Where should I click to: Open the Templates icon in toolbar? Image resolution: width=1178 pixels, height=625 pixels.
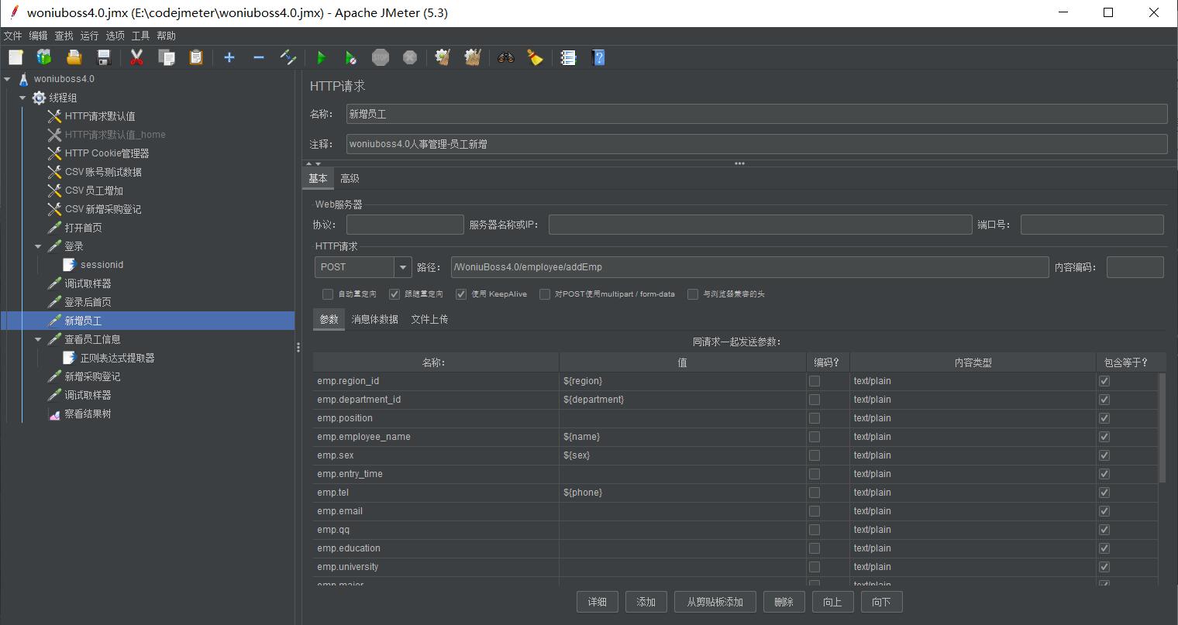(44, 57)
